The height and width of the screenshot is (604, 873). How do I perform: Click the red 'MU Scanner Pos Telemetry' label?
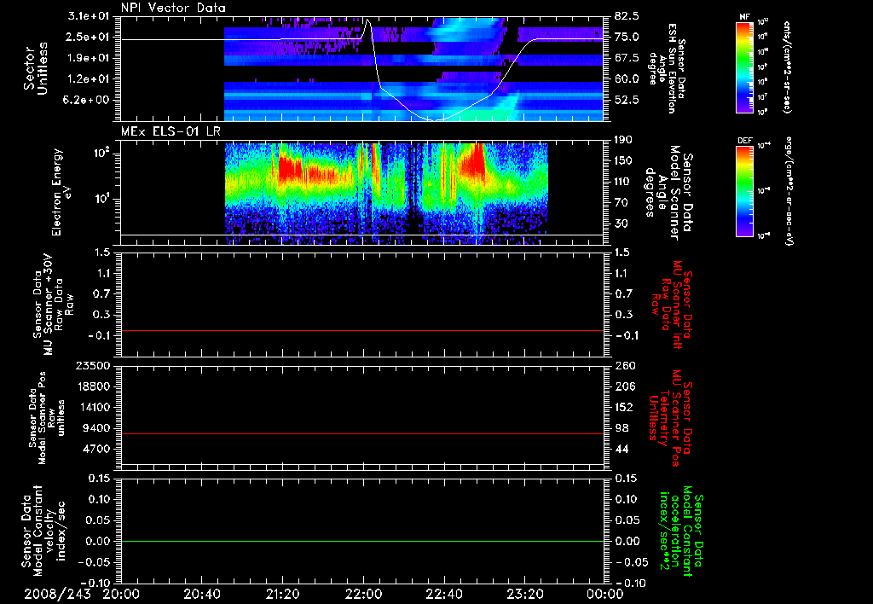tap(670, 418)
